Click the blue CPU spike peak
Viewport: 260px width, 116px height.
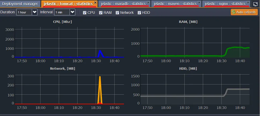click(x=100, y=51)
